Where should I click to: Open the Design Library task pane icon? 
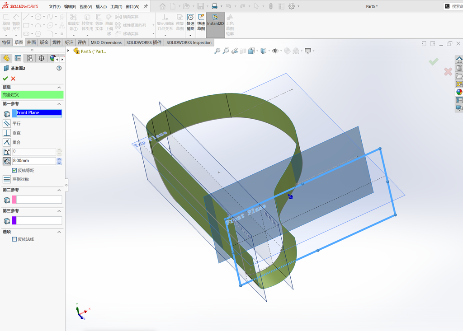coord(459,68)
